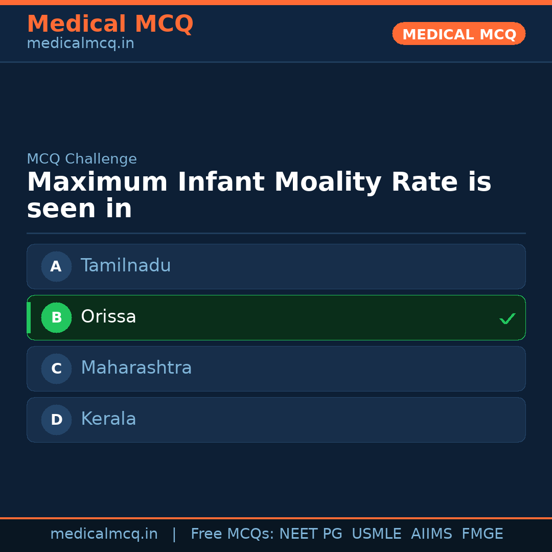Click the Medical MCQ header logo
Image resolution: width=552 pixels, height=552 pixels.
[110, 24]
